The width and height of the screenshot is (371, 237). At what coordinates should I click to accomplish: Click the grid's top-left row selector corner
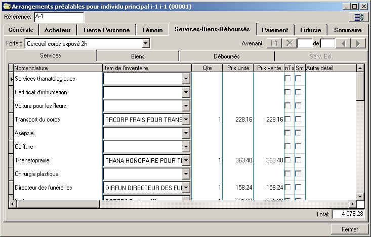[10, 68]
